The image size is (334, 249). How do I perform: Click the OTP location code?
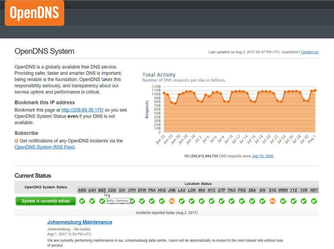pos(222,190)
